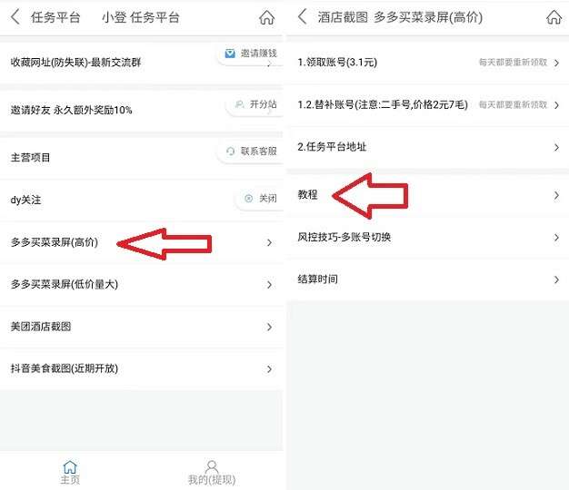Open 1.领取账号(3.1元) item

click(427, 63)
